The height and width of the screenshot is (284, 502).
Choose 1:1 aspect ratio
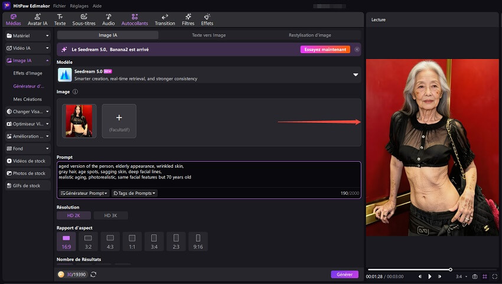132,241
